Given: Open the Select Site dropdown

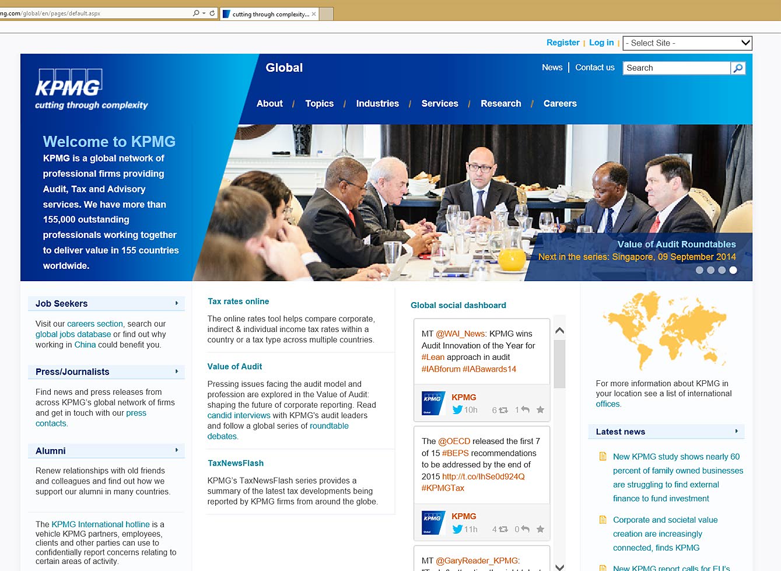Looking at the screenshot, I should [x=687, y=43].
